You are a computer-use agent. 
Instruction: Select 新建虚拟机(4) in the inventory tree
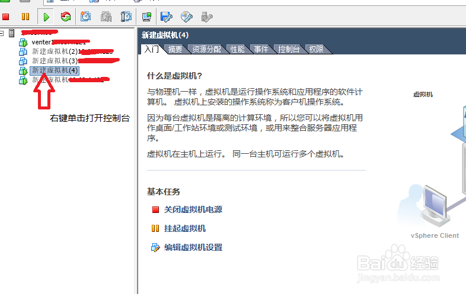tap(55, 70)
